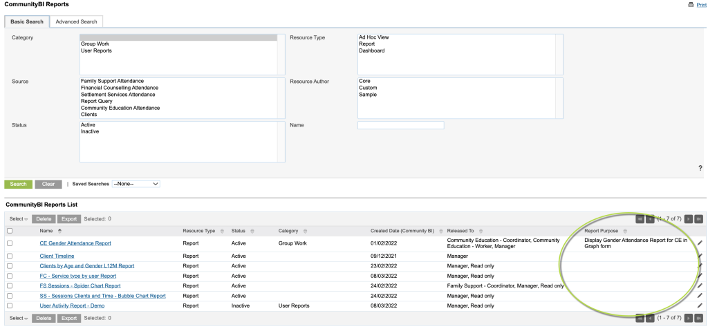
Task: Select Financial Counselling Attendance source
Action: [x=178, y=88]
